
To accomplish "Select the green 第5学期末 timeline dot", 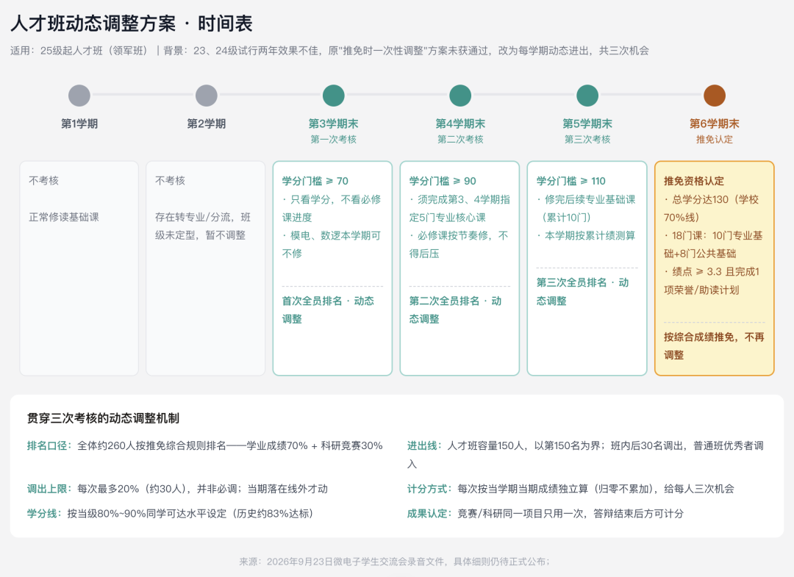I will pos(587,95).
